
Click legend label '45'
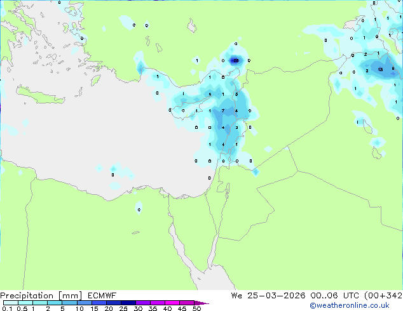[182, 308]
